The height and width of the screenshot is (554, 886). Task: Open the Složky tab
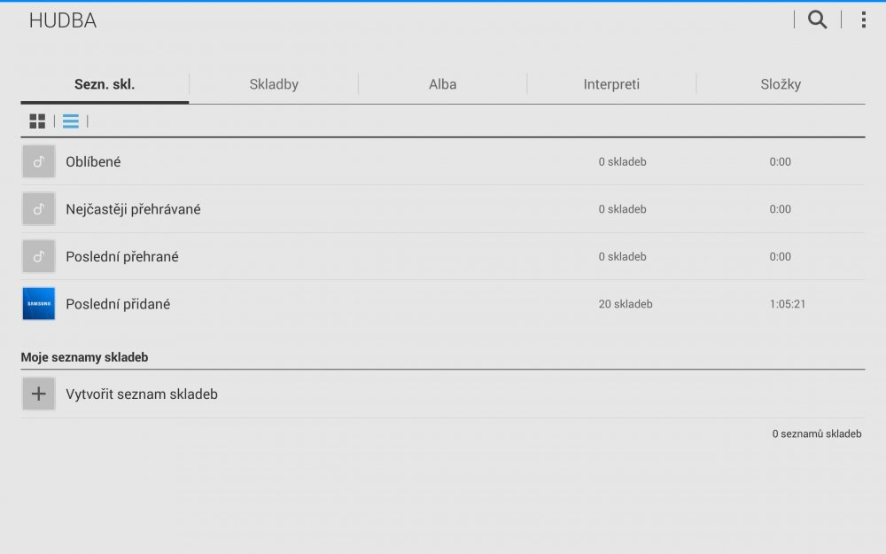[781, 84]
